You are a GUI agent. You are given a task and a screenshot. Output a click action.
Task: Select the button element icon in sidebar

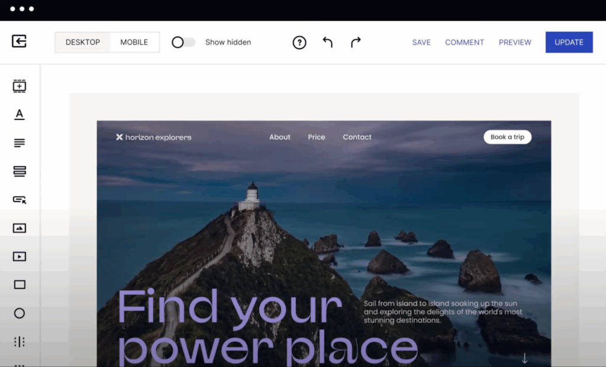20,200
